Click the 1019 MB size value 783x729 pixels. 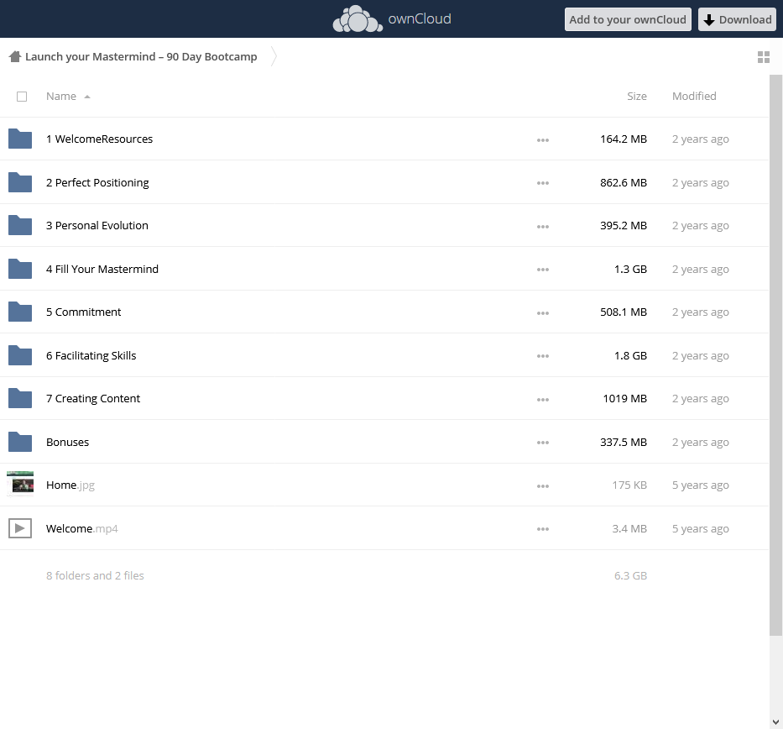624,398
